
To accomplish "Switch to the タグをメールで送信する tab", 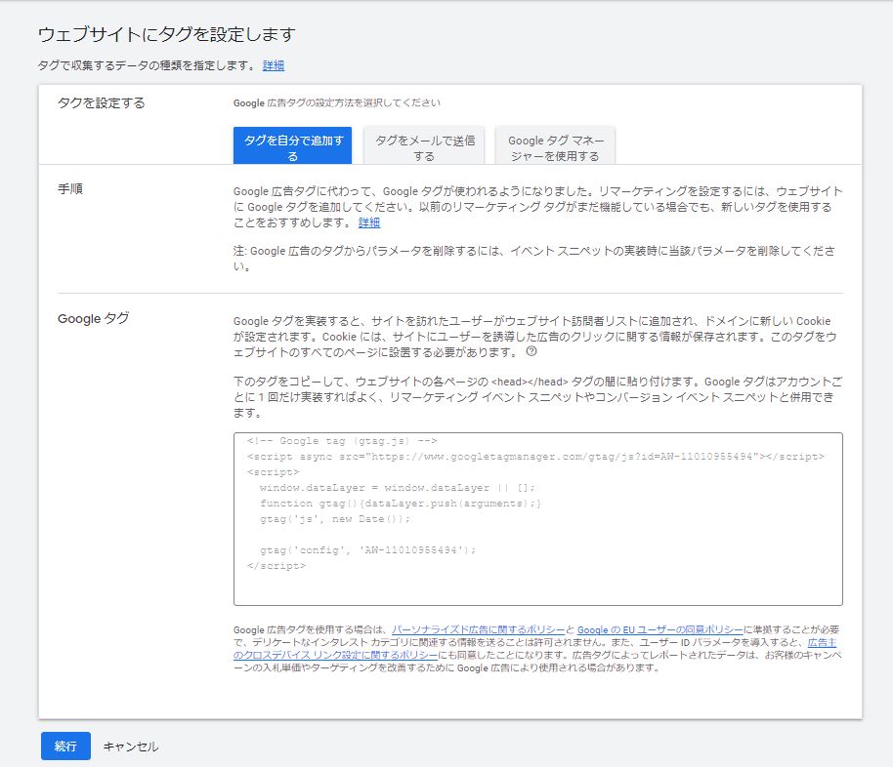I will click(x=424, y=145).
